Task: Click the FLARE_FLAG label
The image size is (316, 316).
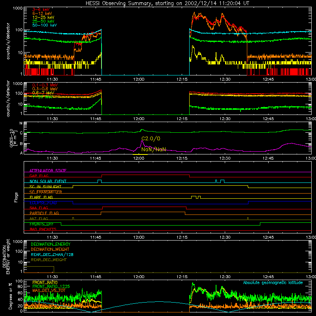Action: tap(41, 197)
